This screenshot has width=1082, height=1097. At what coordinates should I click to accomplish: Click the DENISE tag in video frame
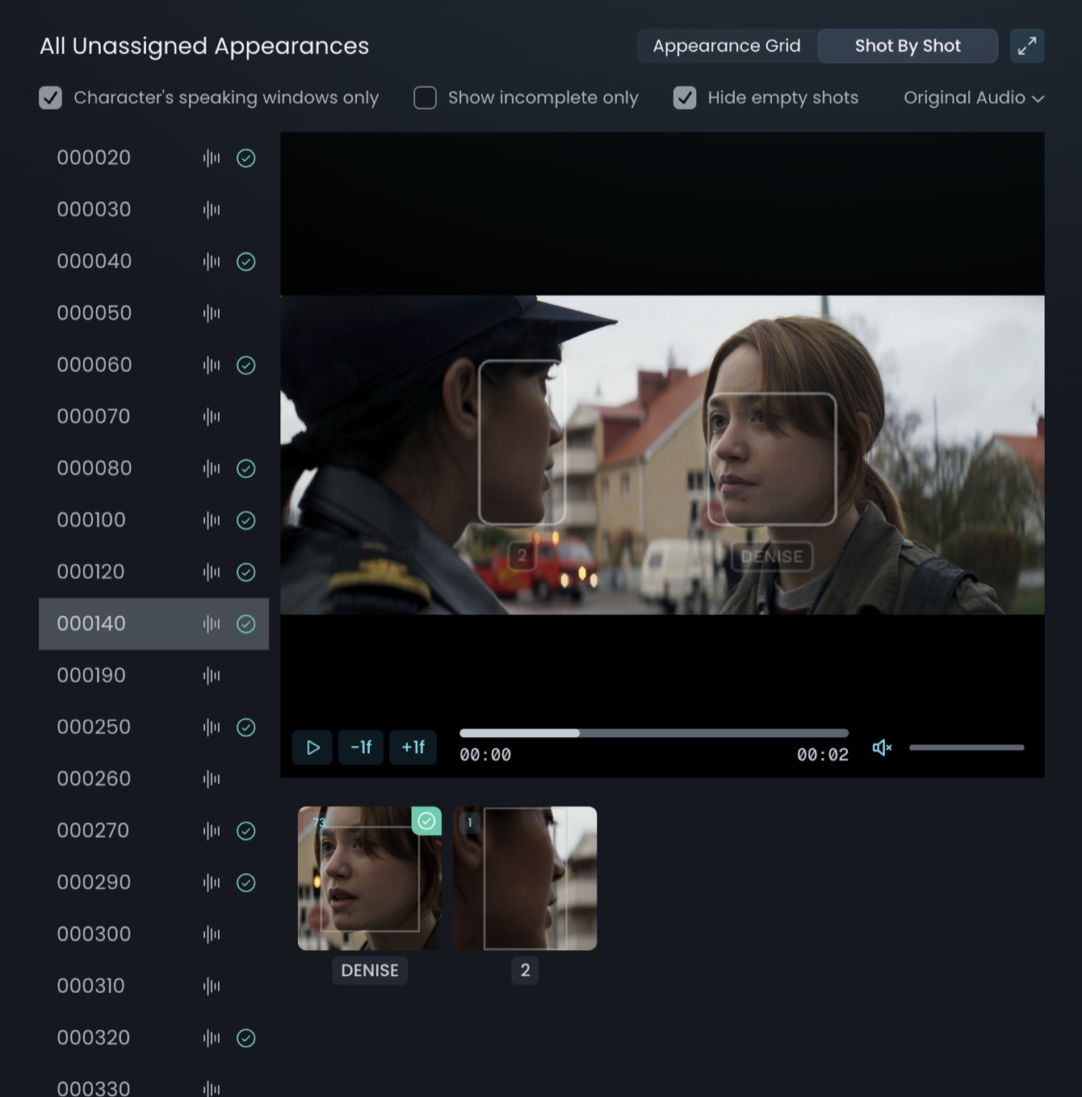(772, 556)
